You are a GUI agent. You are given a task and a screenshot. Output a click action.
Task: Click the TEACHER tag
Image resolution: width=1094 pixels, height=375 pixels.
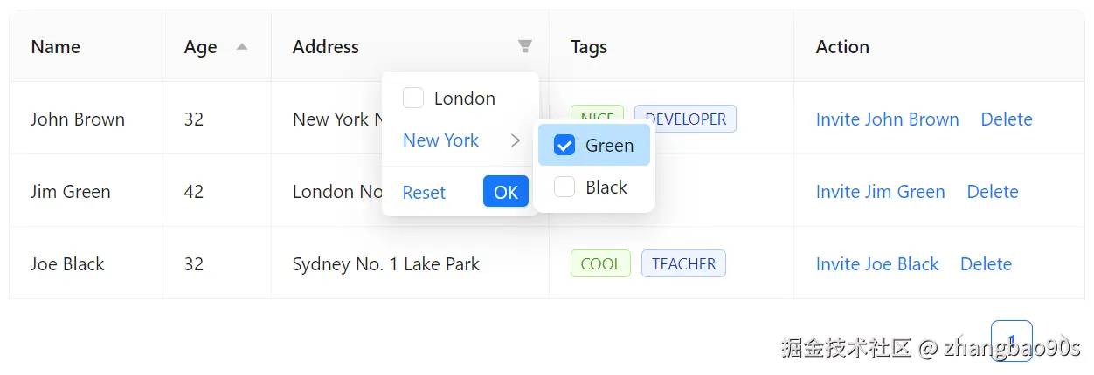[683, 264]
